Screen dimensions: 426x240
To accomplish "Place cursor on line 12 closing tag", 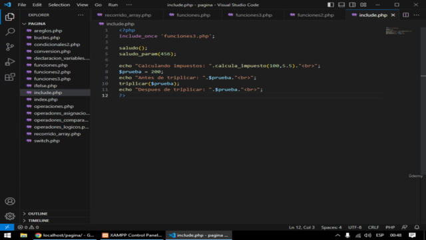I will tap(122, 95).
